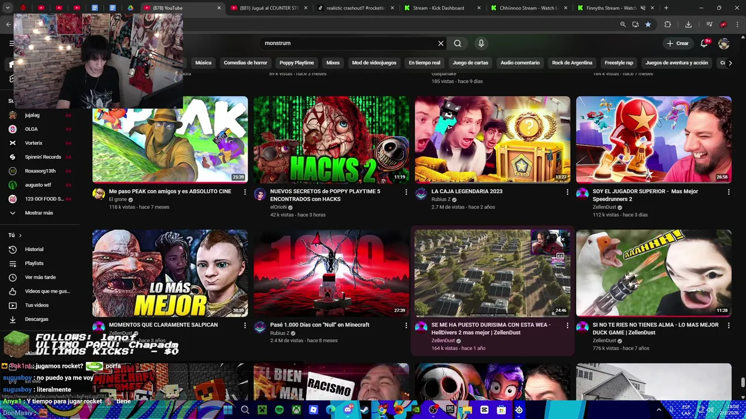Select the Freestyle rap chip
746x419 pixels.
pos(619,63)
